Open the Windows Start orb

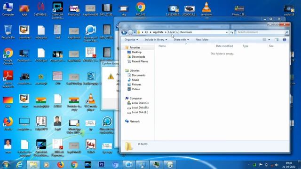pyautogui.click(x=6, y=165)
